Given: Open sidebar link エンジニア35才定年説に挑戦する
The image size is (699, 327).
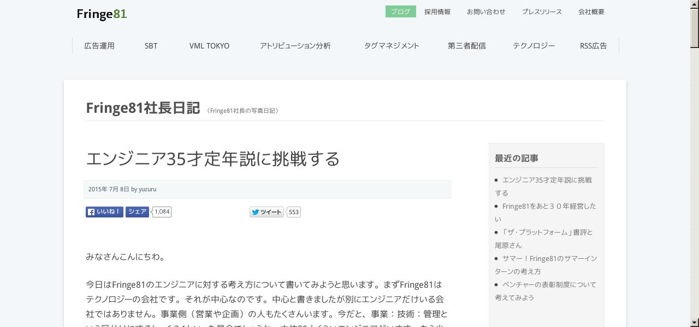Looking at the screenshot, I should 543,186.
